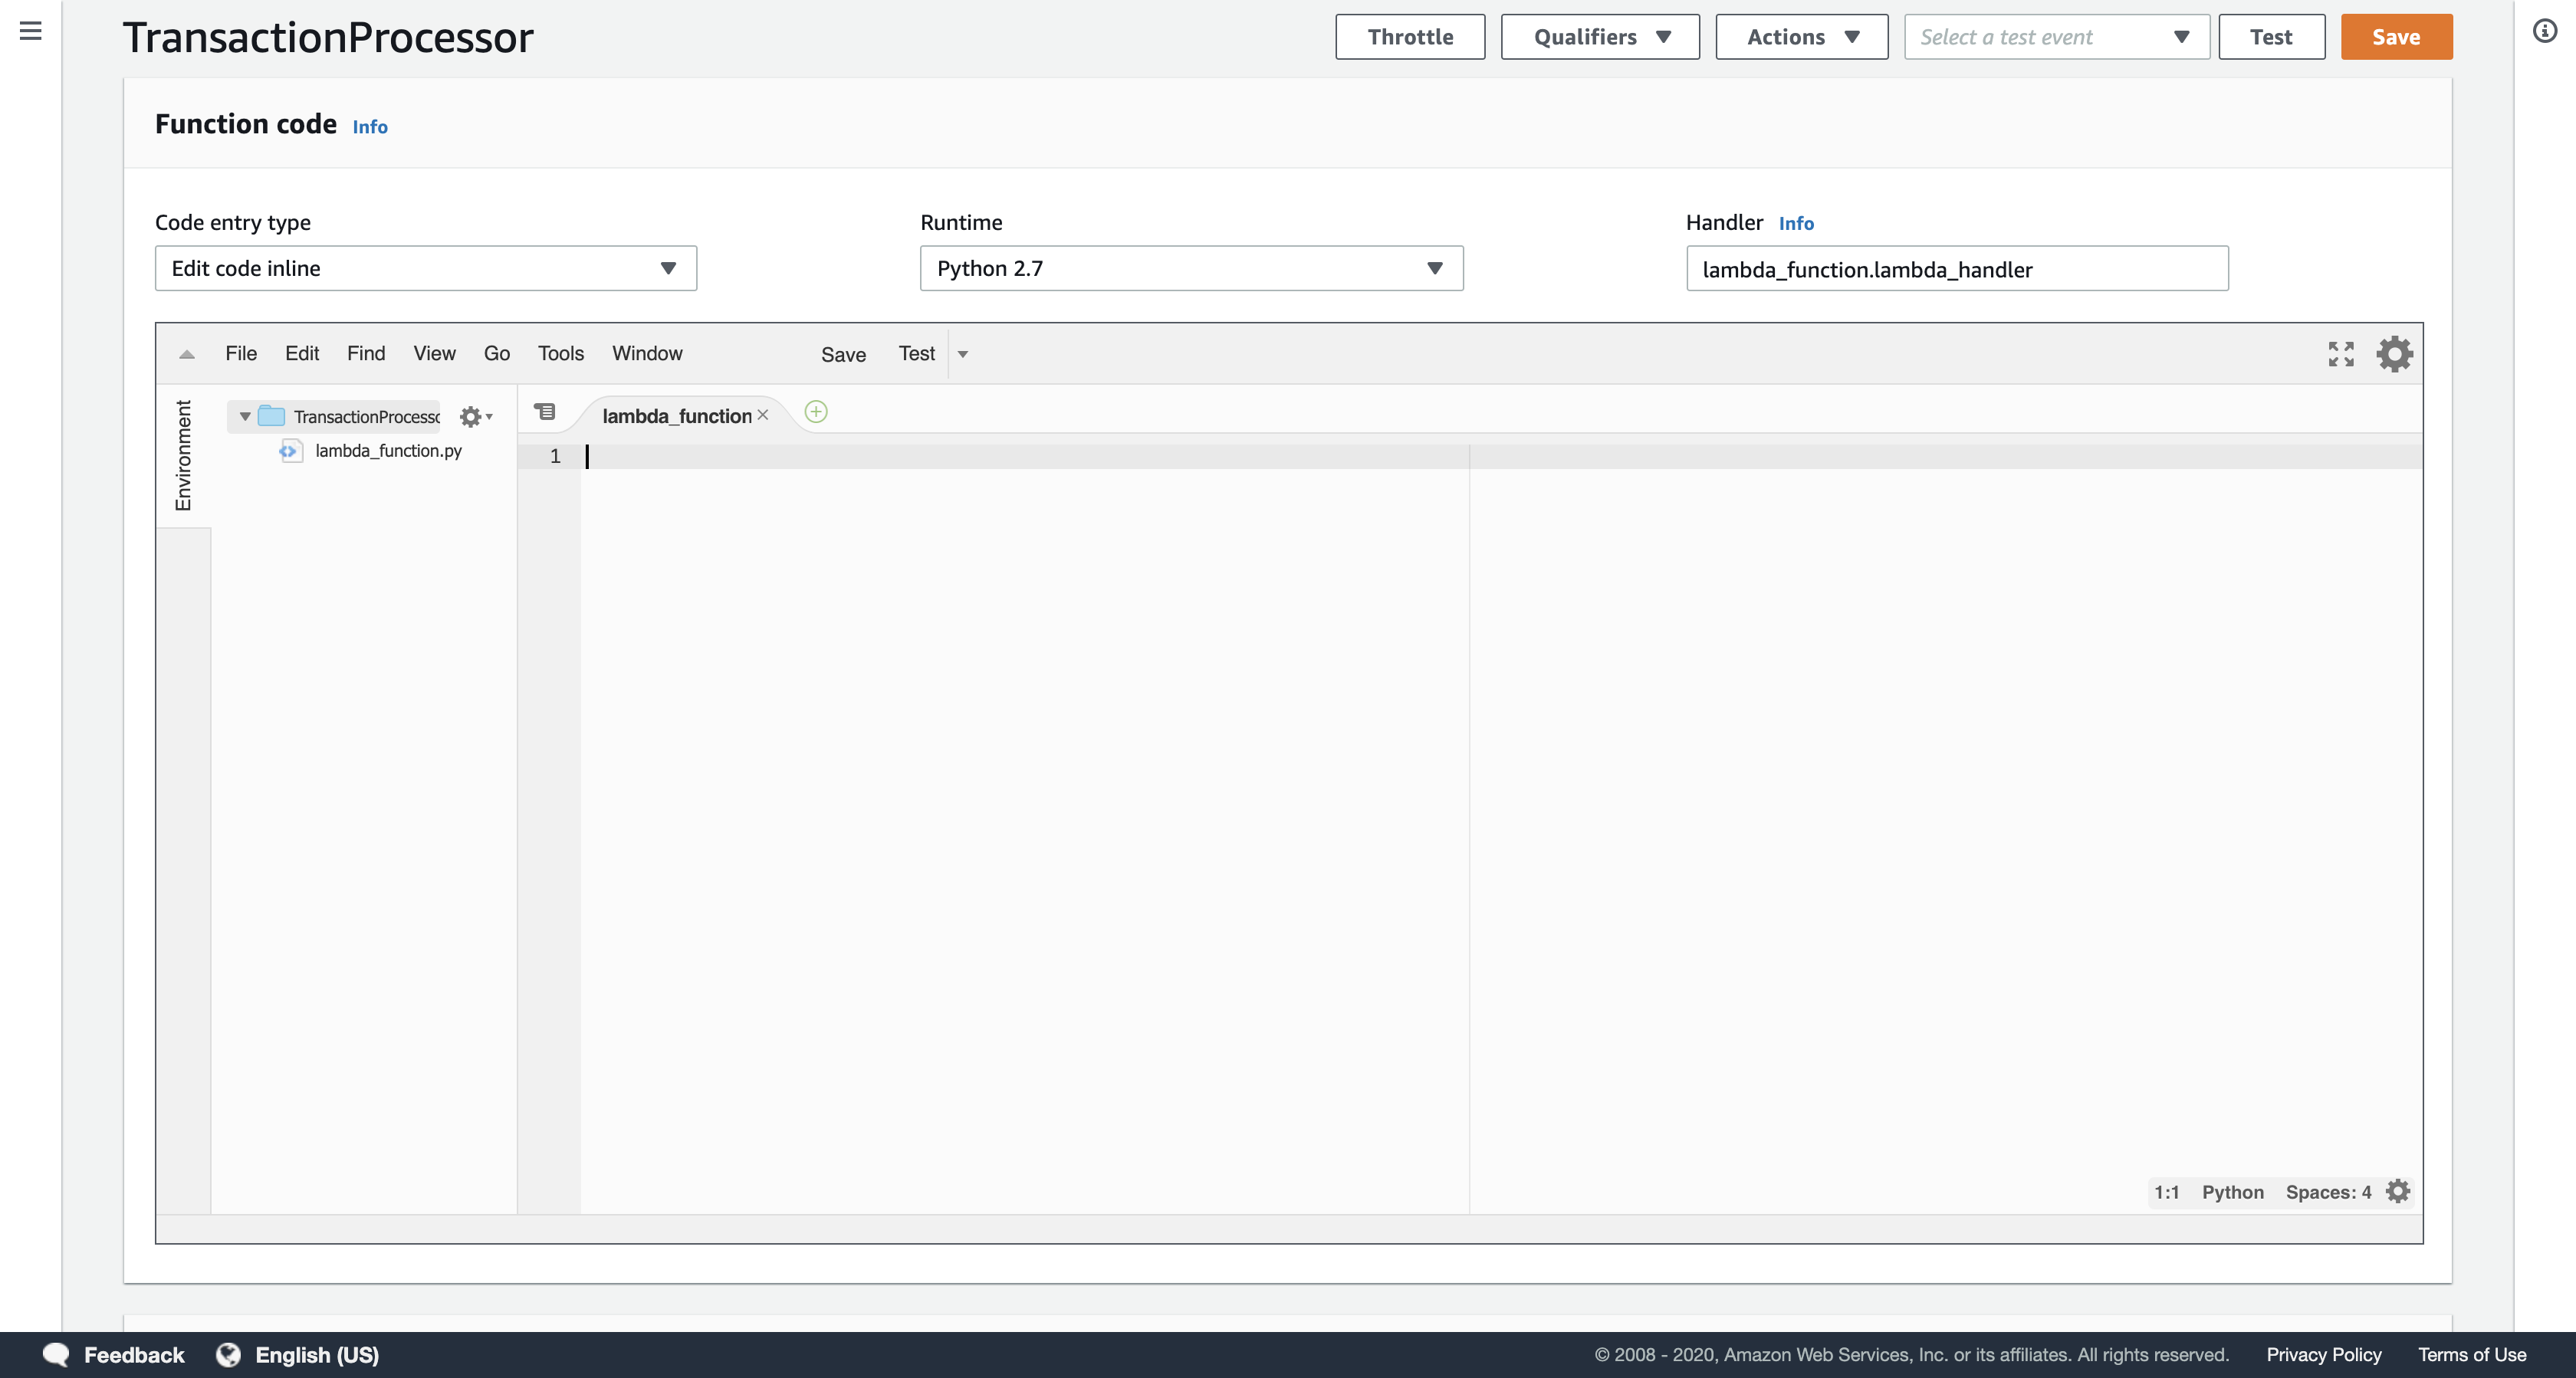The height and width of the screenshot is (1378, 2576).
Task: Click the Throttle button
Action: pyautogui.click(x=1410, y=37)
